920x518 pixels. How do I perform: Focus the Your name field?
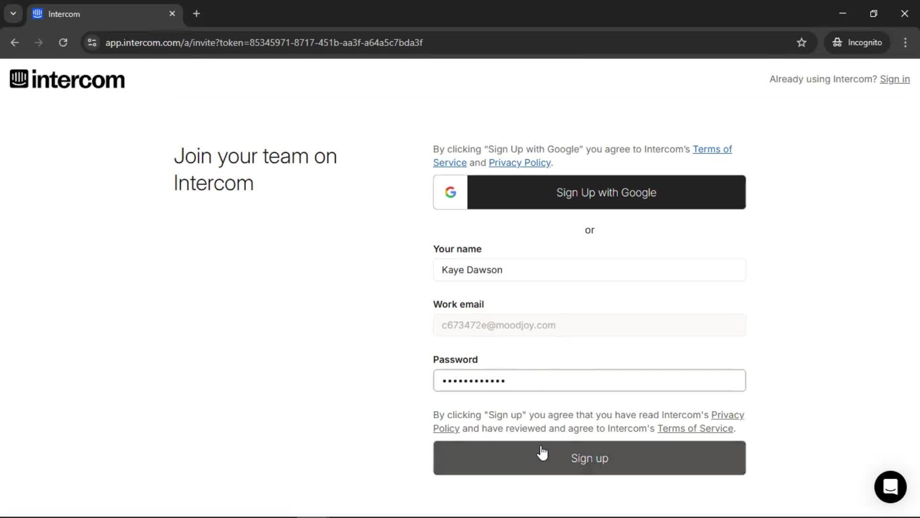(589, 270)
